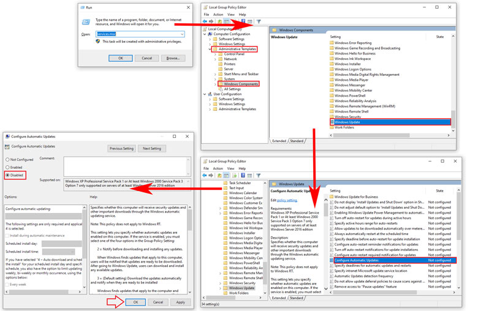Switch to Extended tab in lower Policy Editor
The width and height of the screenshot is (478, 311).
279,298
